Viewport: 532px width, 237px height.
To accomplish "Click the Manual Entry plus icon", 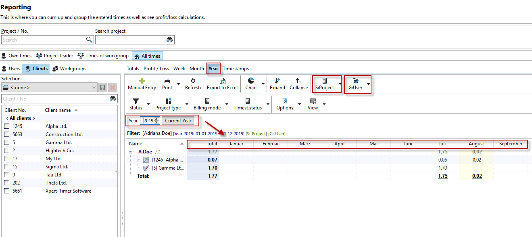I will pos(142,81).
